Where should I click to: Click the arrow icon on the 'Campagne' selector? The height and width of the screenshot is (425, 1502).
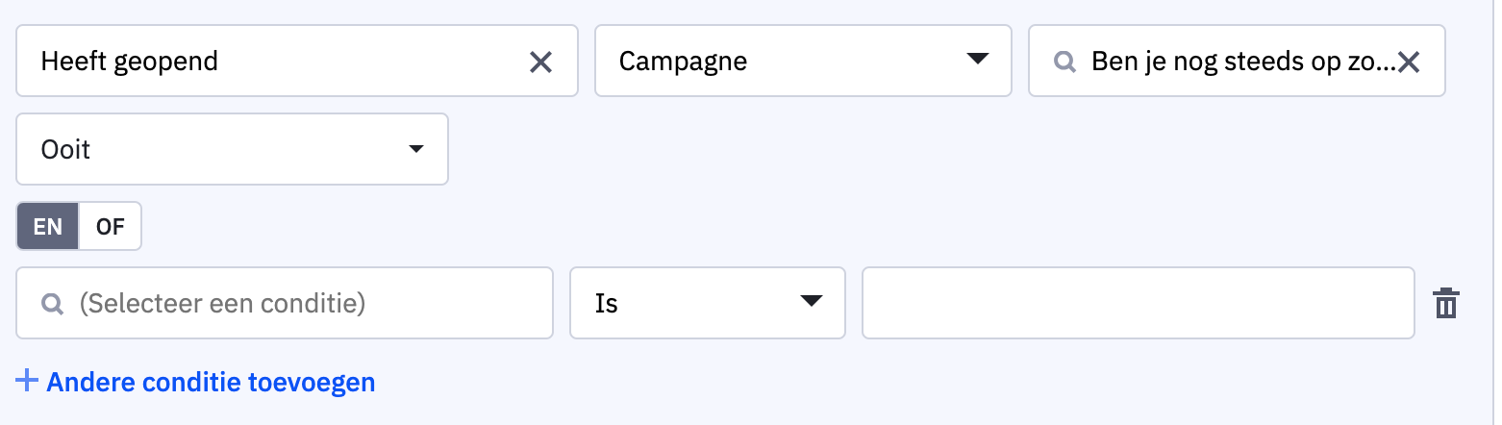pos(977,60)
